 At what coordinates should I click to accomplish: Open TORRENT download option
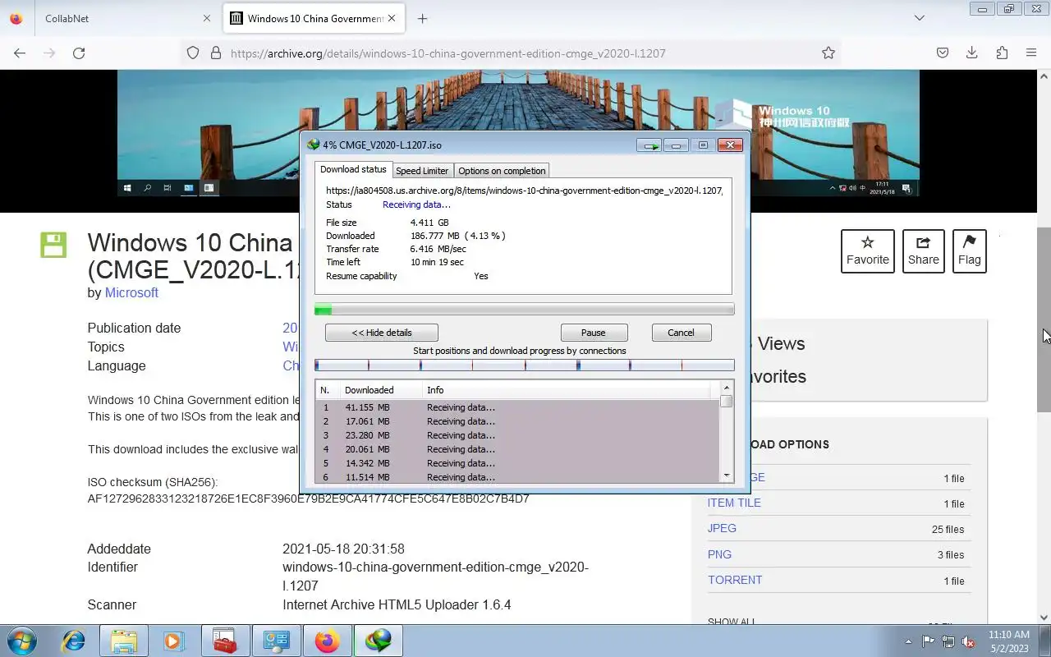point(735,580)
